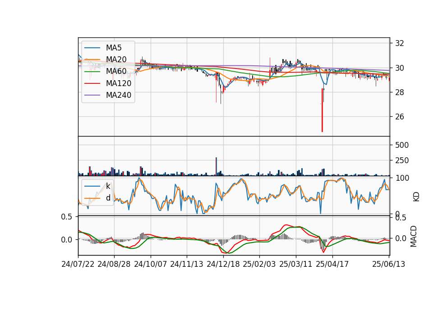Click the KD axis title

coord(416,197)
